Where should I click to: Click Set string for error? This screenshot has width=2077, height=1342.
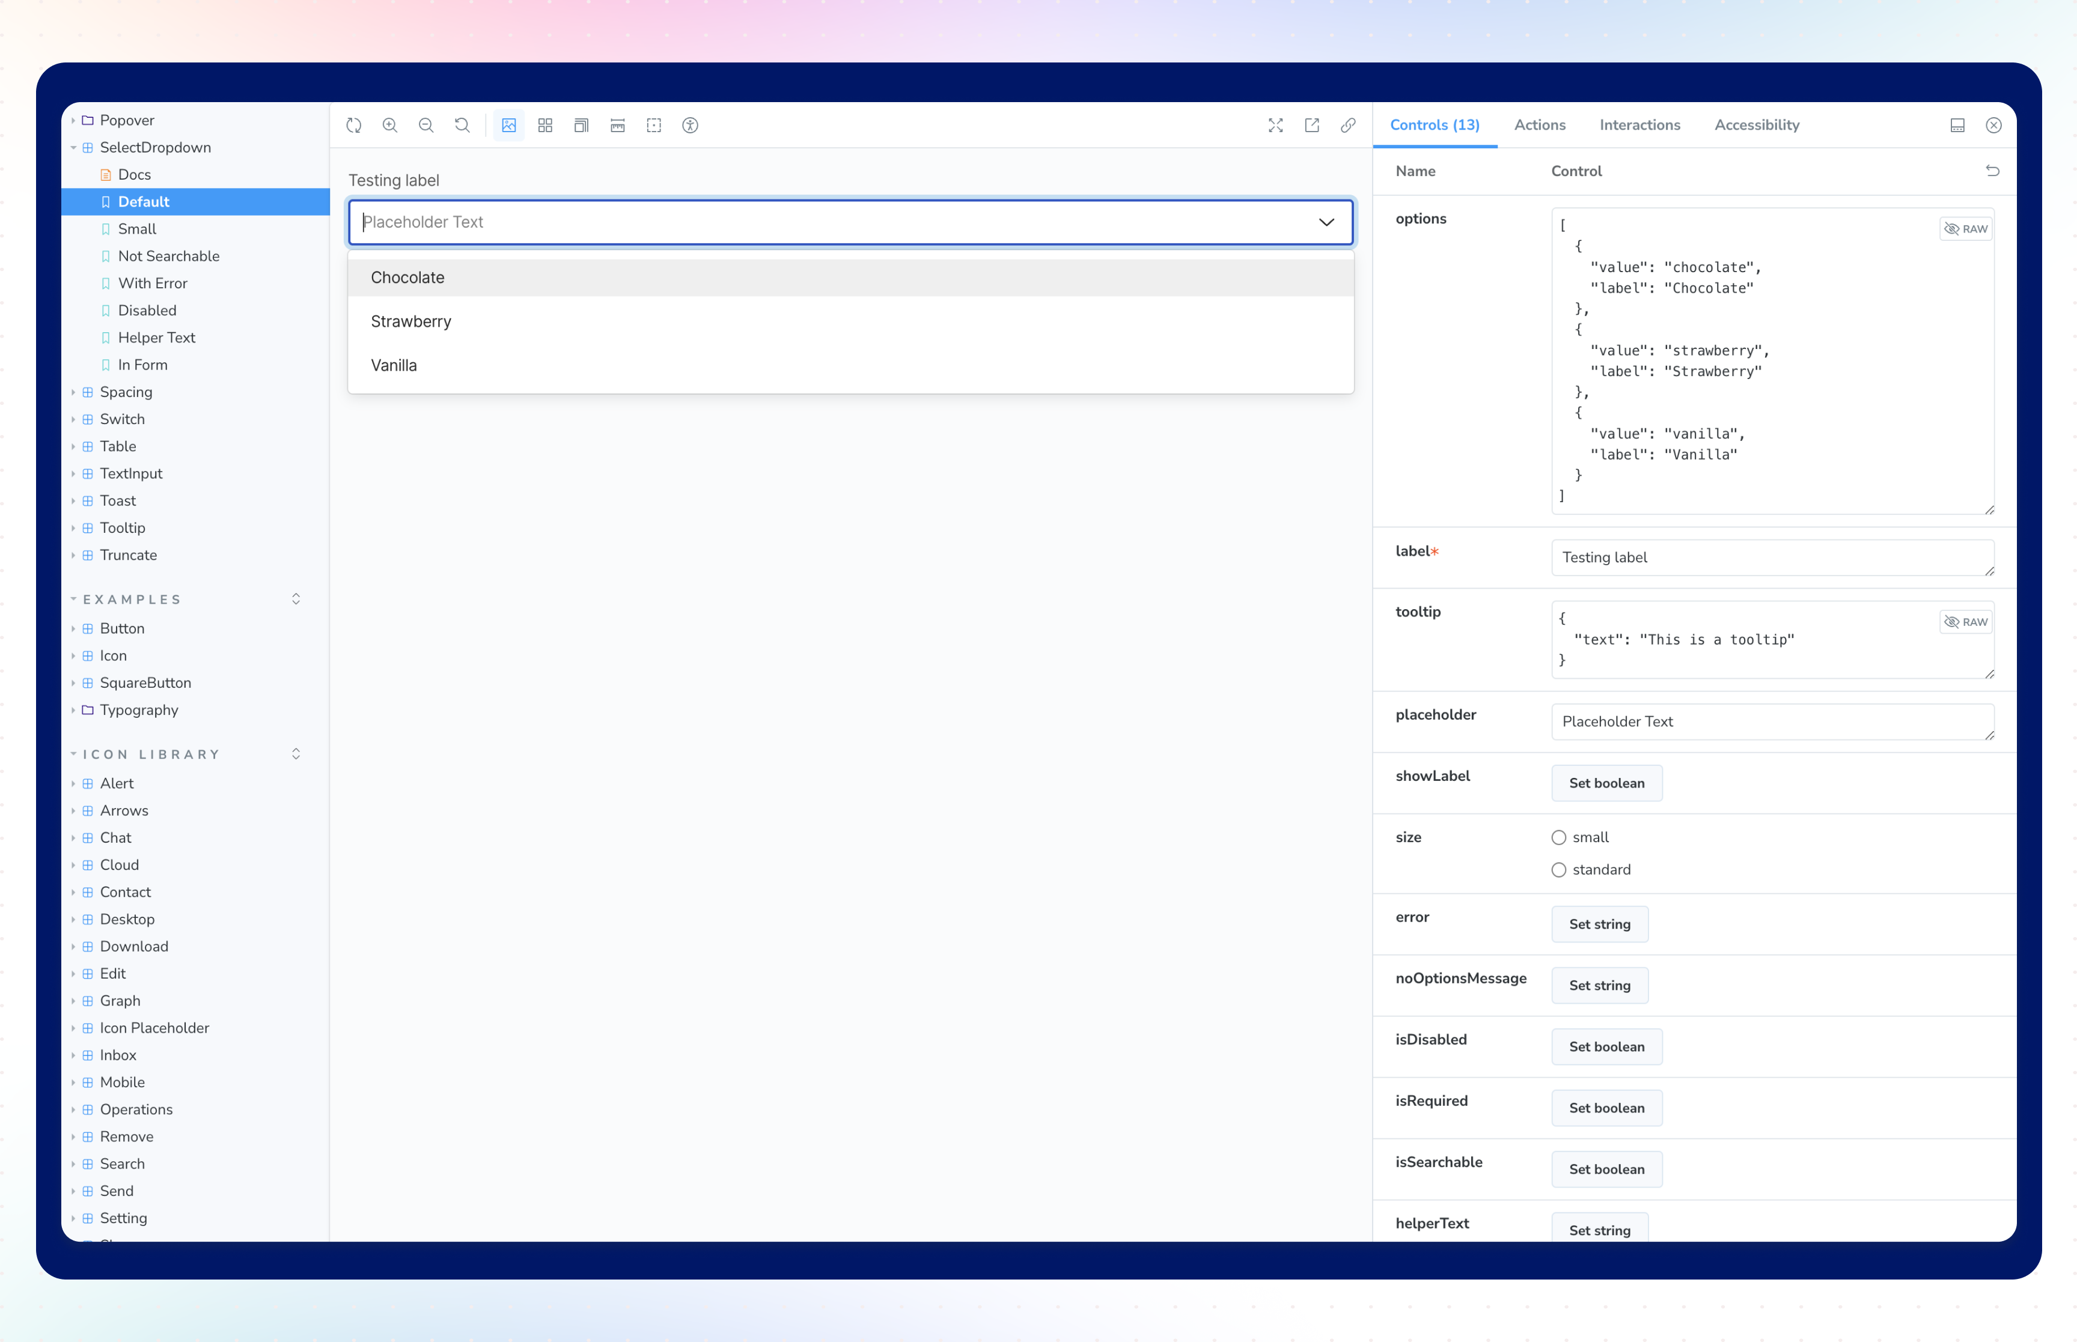(x=1599, y=925)
